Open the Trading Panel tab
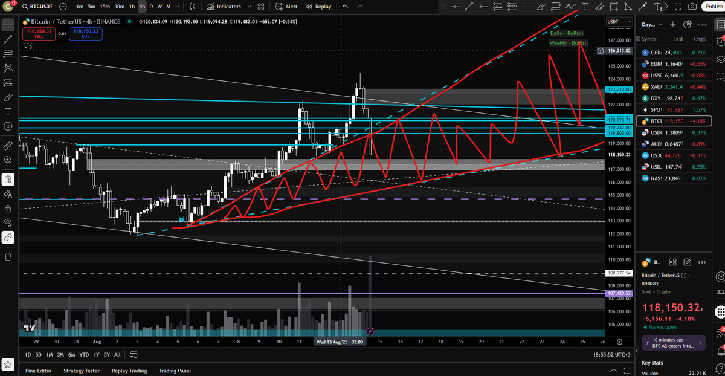This screenshot has height=376, width=725. (x=175, y=371)
